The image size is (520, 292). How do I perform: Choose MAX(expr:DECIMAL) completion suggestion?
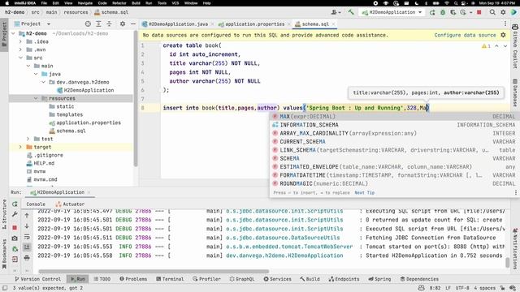[x=393, y=117]
